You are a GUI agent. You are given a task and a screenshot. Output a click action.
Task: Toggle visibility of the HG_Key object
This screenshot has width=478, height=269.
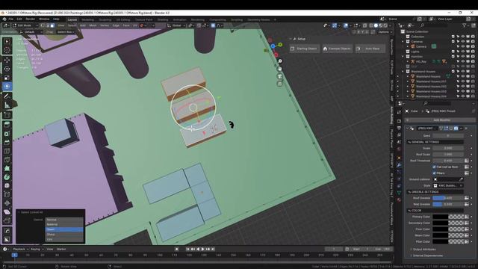coord(463,61)
